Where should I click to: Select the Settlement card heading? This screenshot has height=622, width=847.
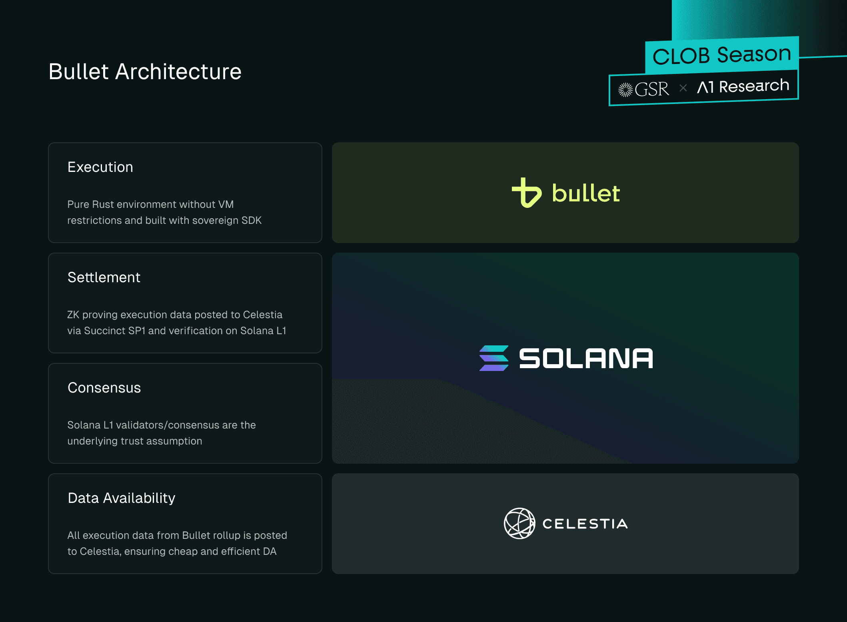click(104, 277)
